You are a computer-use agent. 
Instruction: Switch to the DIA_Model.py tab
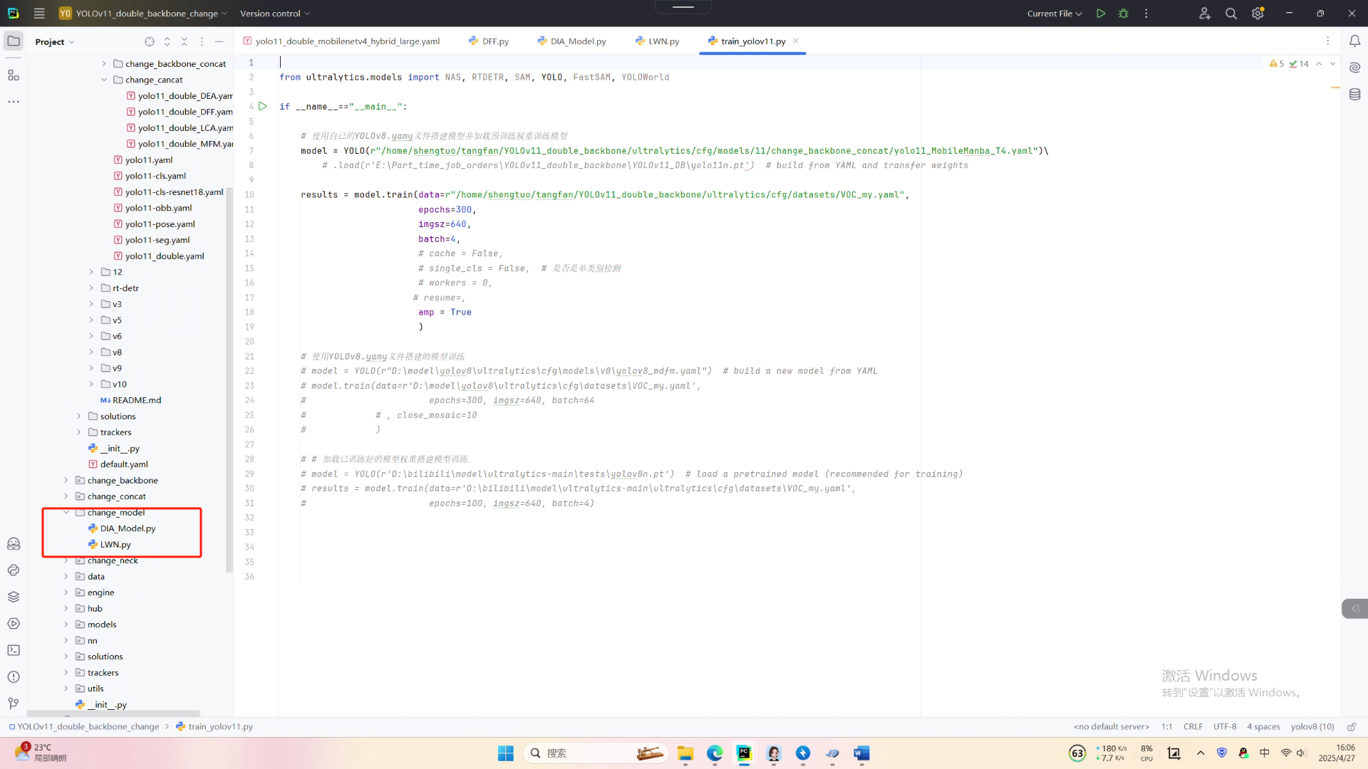(x=577, y=41)
